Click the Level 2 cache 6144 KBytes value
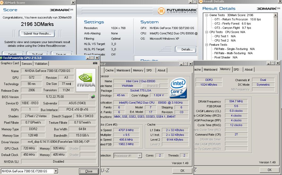 (175, 140)
